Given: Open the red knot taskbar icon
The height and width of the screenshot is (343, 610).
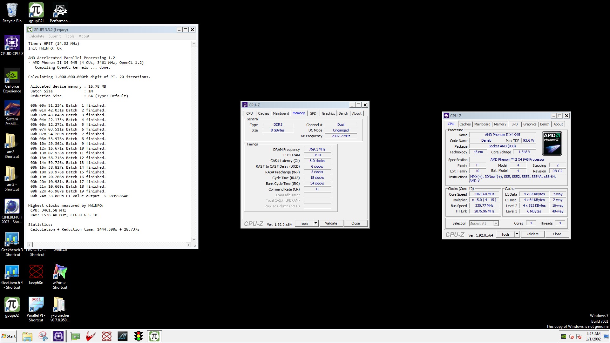Looking at the screenshot, I should click(x=107, y=336).
